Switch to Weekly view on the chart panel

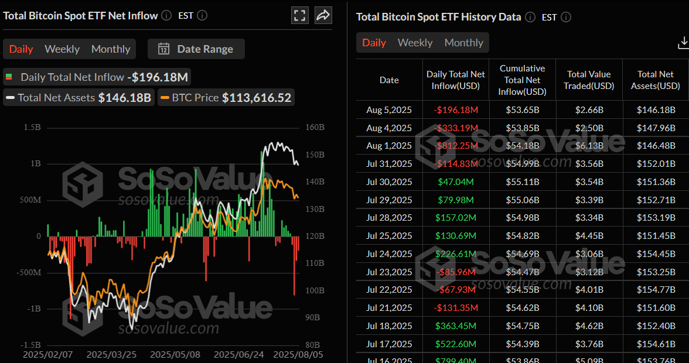point(62,49)
